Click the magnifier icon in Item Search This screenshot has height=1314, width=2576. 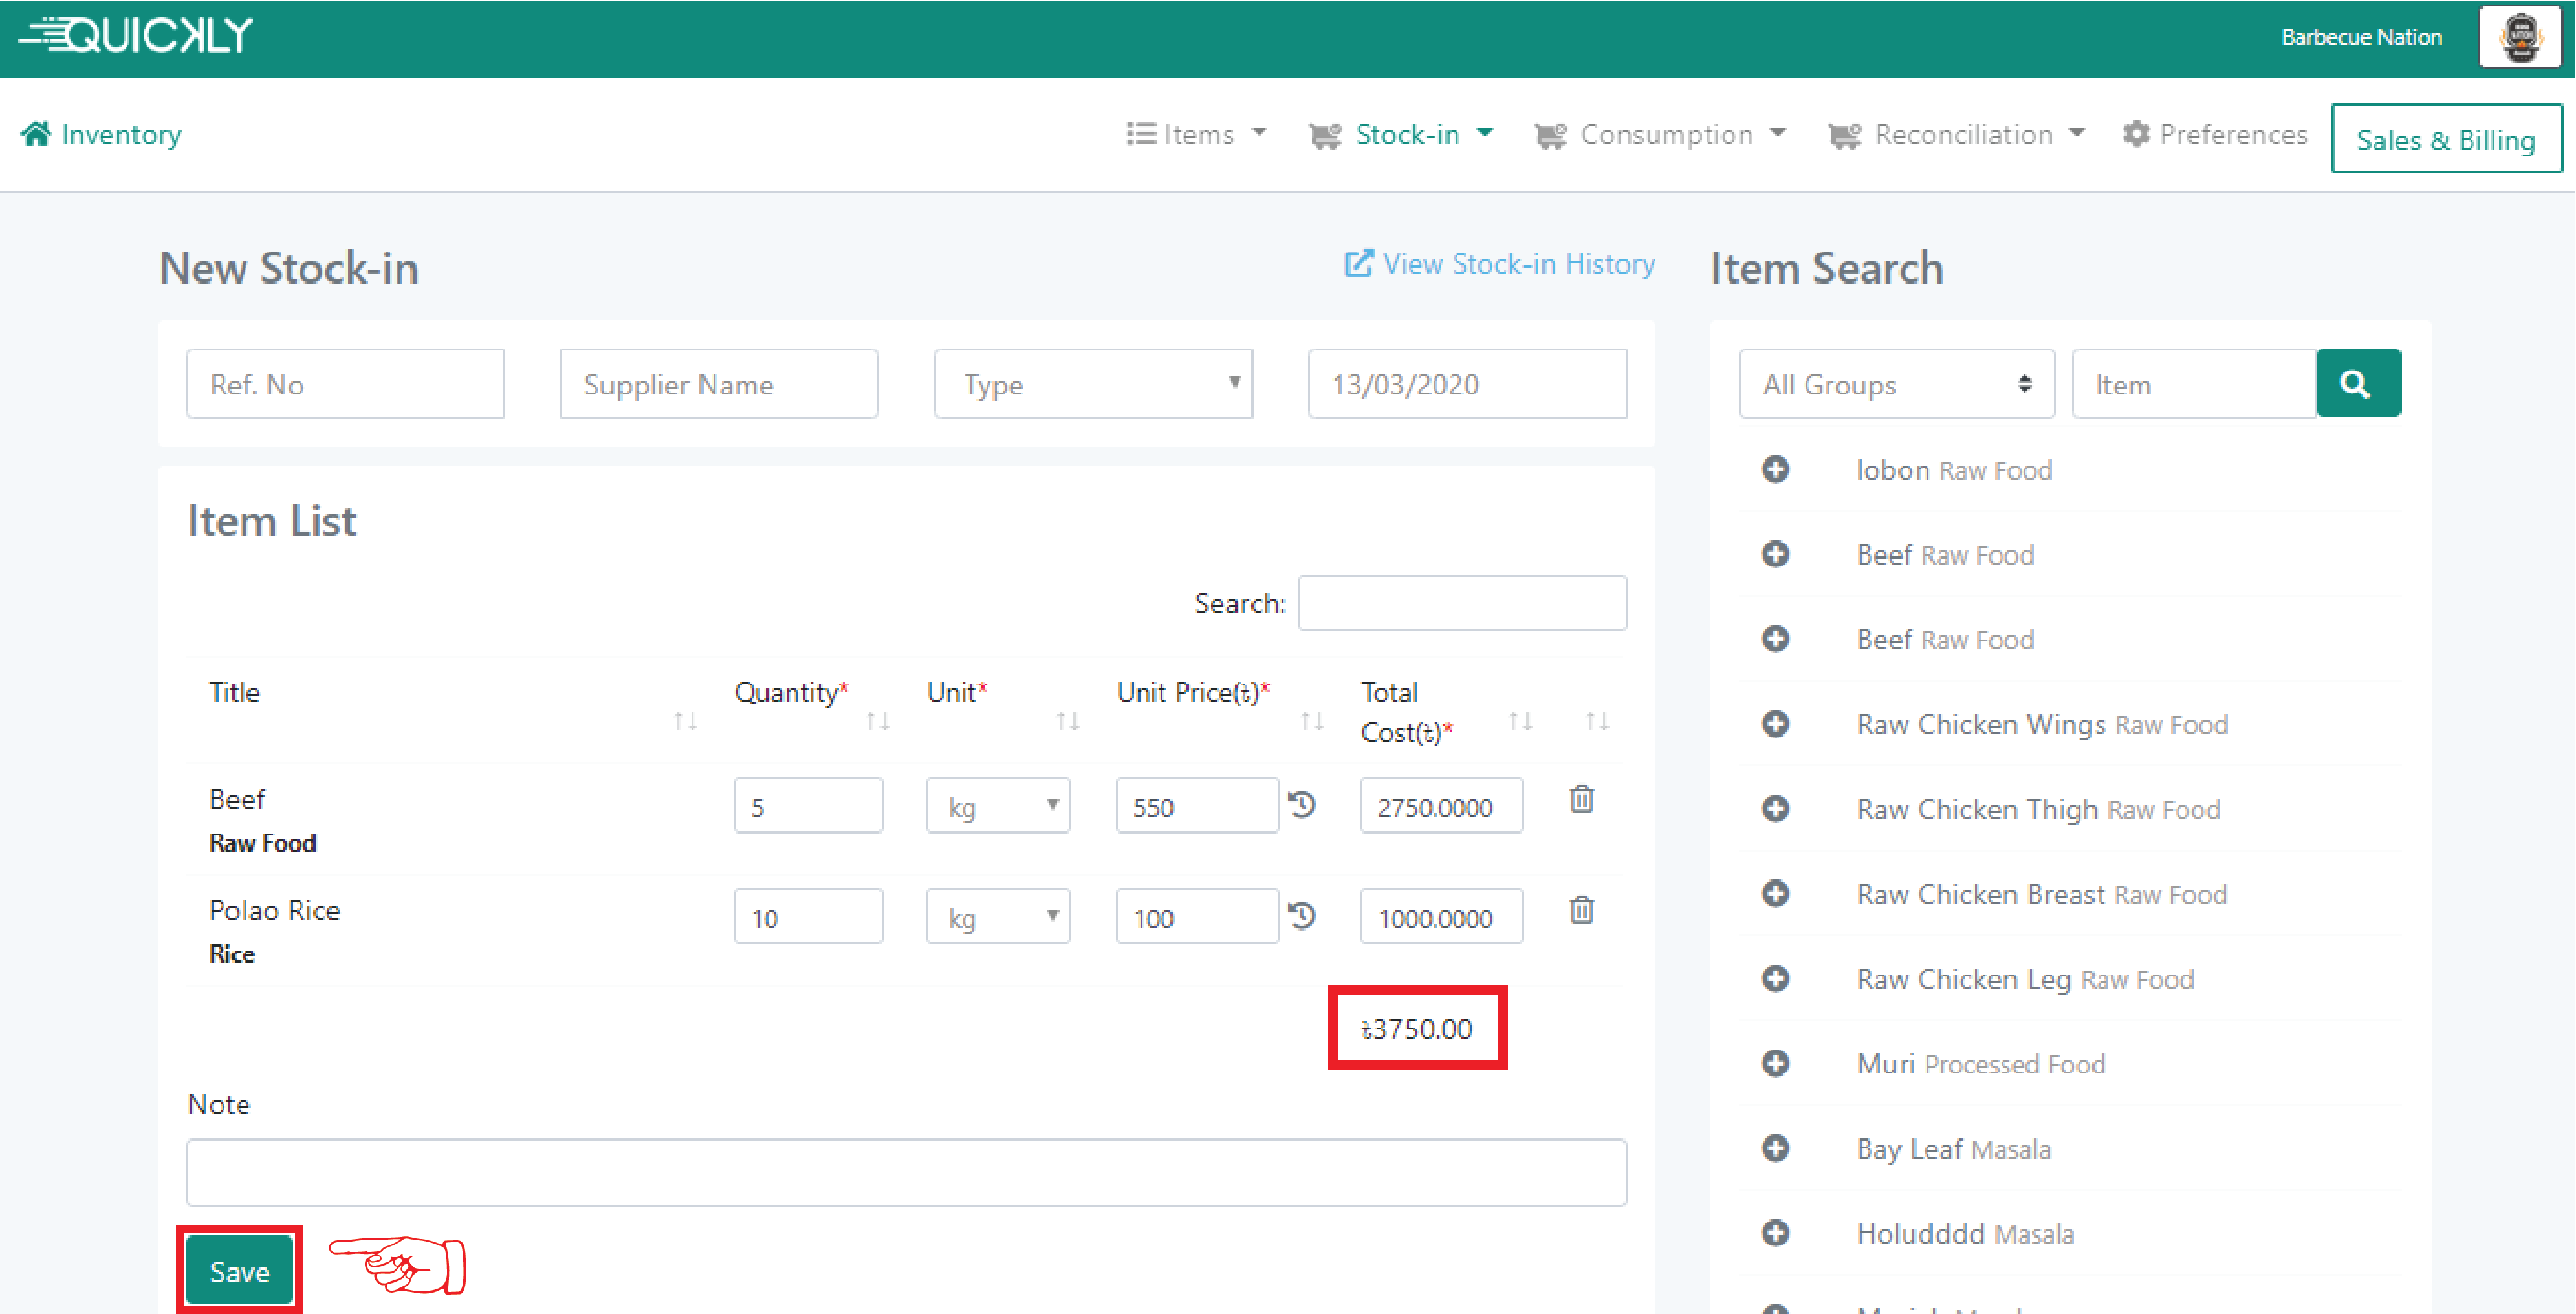click(2358, 383)
